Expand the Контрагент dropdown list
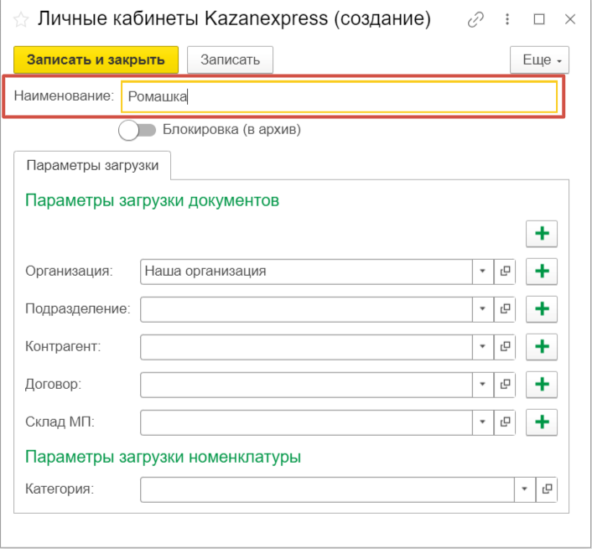 point(483,346)
